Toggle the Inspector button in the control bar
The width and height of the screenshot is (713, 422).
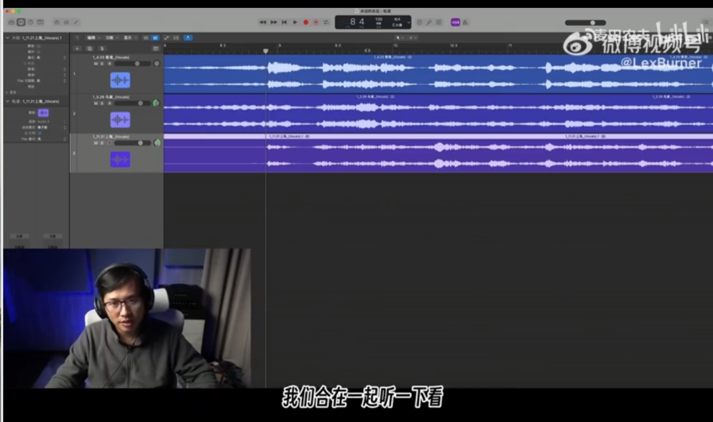click(21, 22)
